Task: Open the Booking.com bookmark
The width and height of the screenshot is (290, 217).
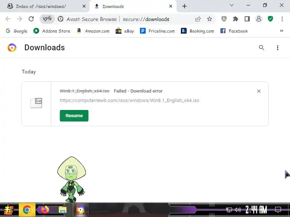Action: 198,31
